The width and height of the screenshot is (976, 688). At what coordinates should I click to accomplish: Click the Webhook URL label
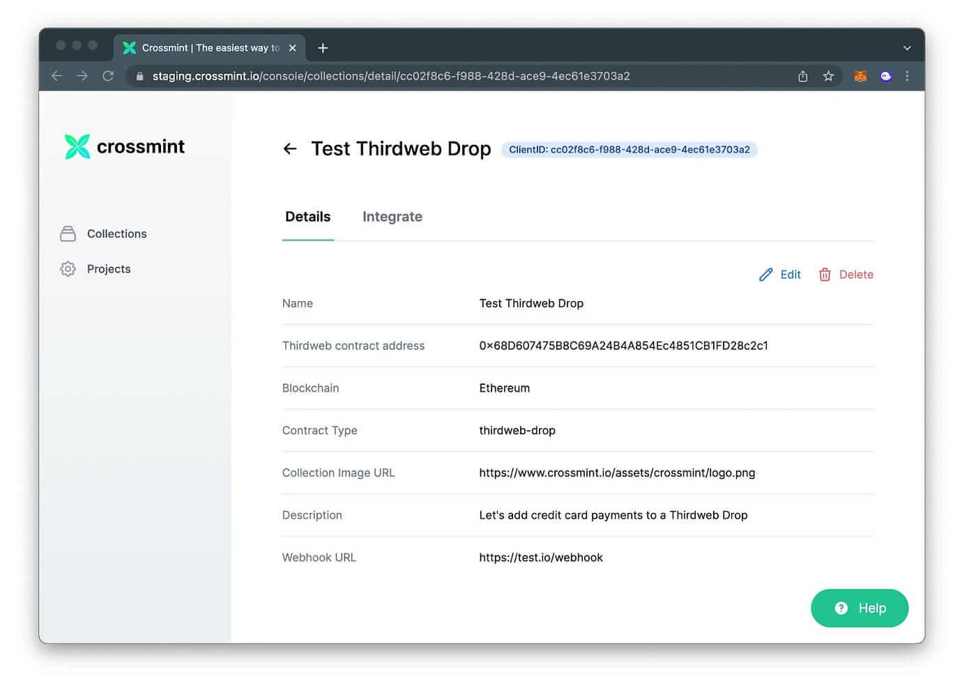tap(319, 558)
